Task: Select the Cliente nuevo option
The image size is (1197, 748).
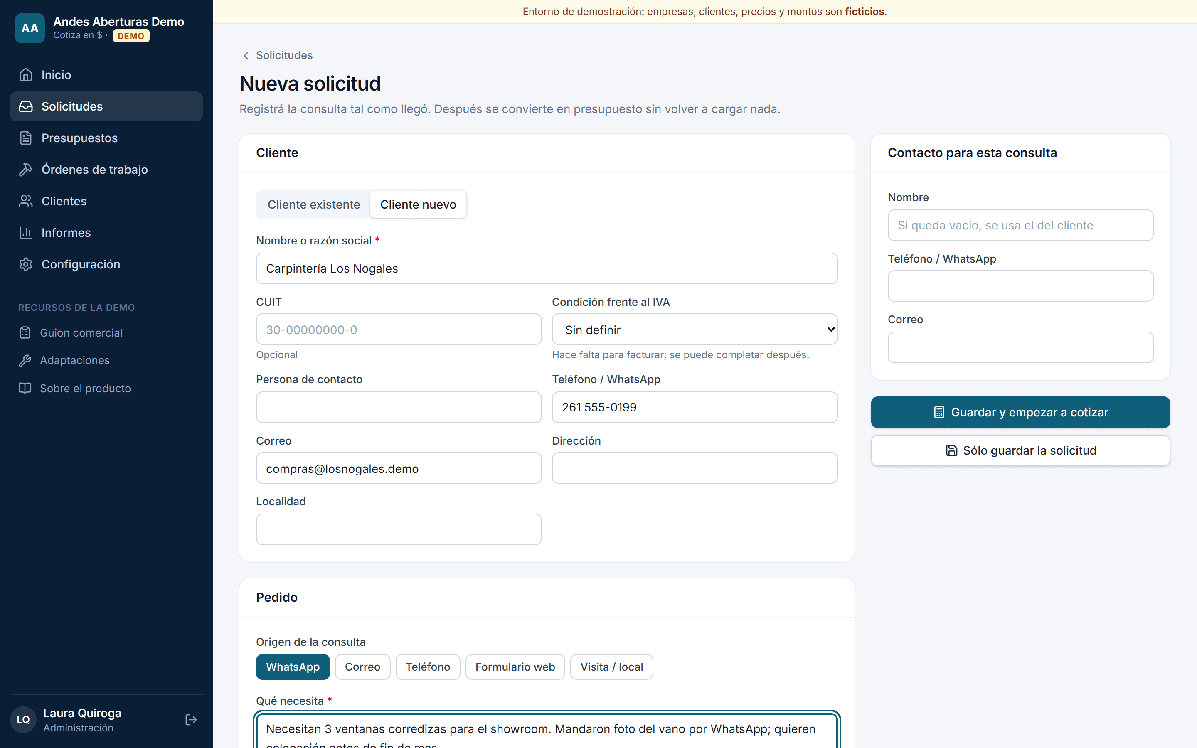Action: (x=418, y=205)
